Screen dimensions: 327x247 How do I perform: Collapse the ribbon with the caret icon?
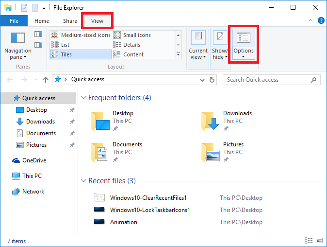point(311,20)
